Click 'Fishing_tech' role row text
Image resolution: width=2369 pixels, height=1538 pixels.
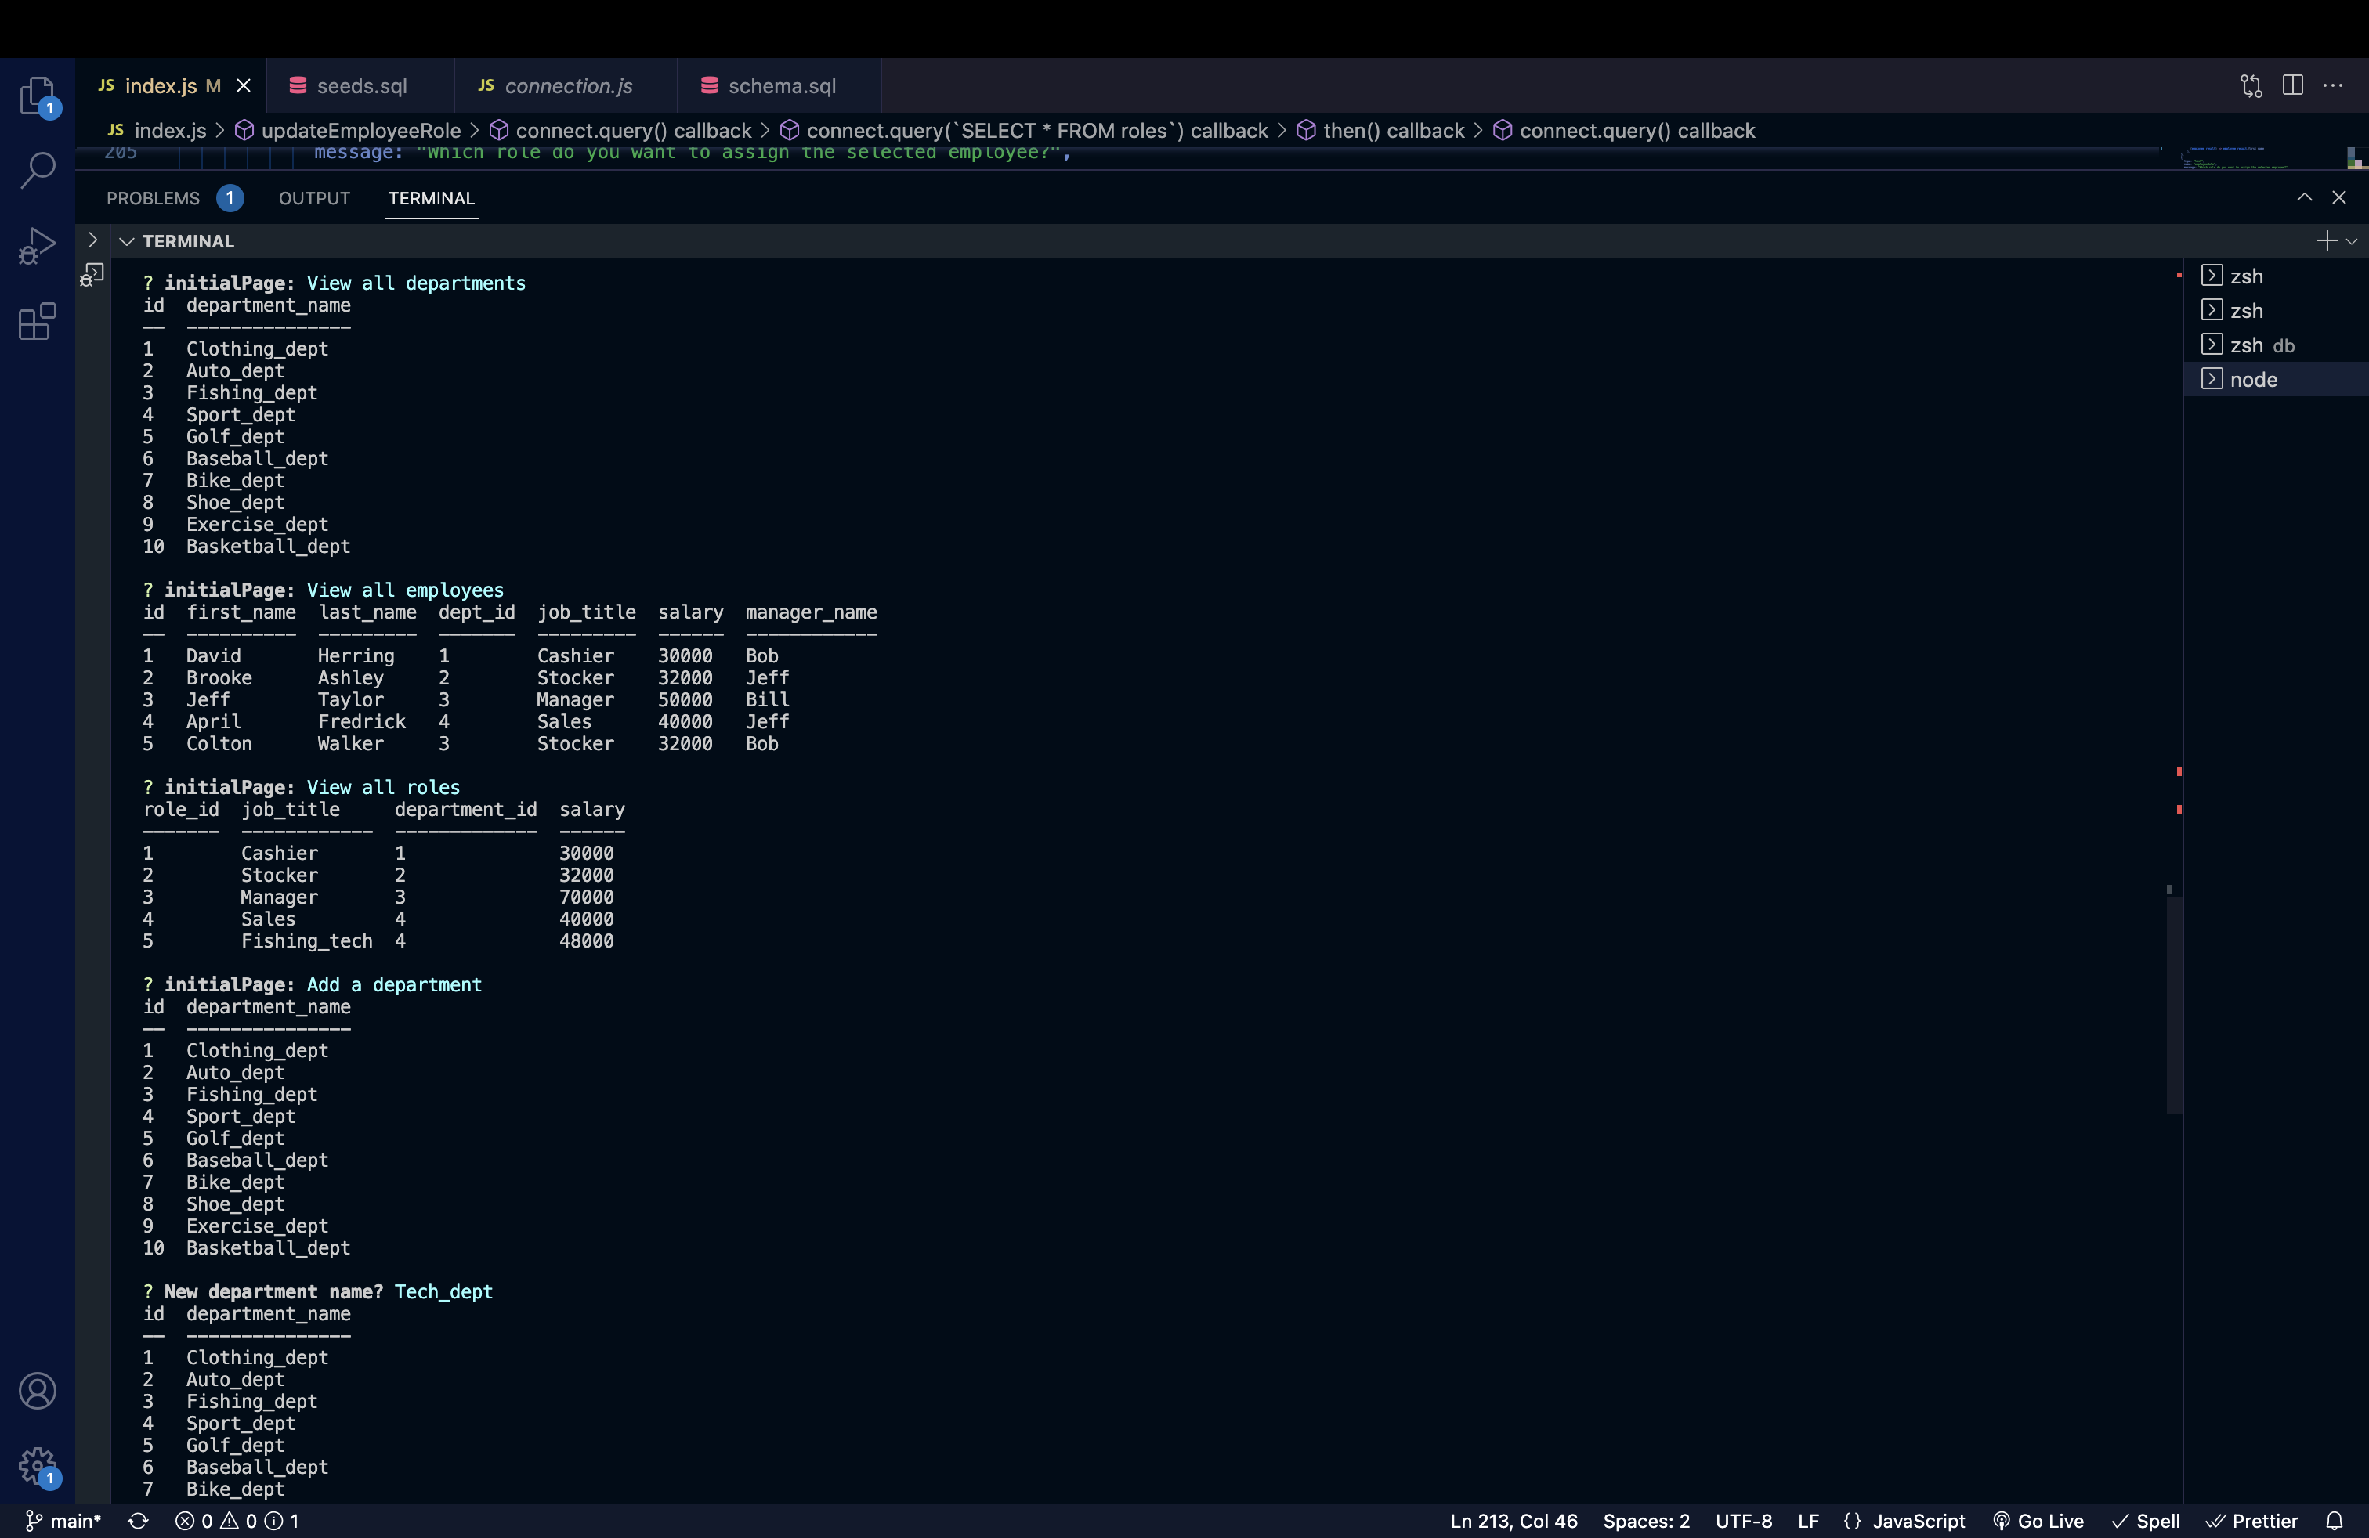(306, 941)
